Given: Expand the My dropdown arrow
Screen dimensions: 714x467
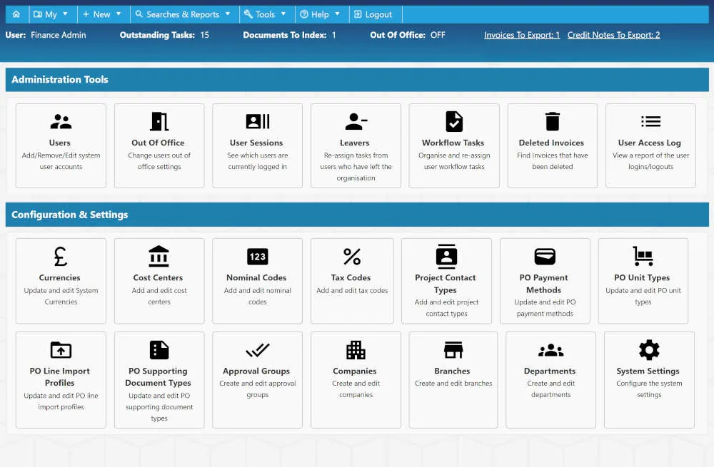Looking at the screenshot, I should [x=65, y=14].
